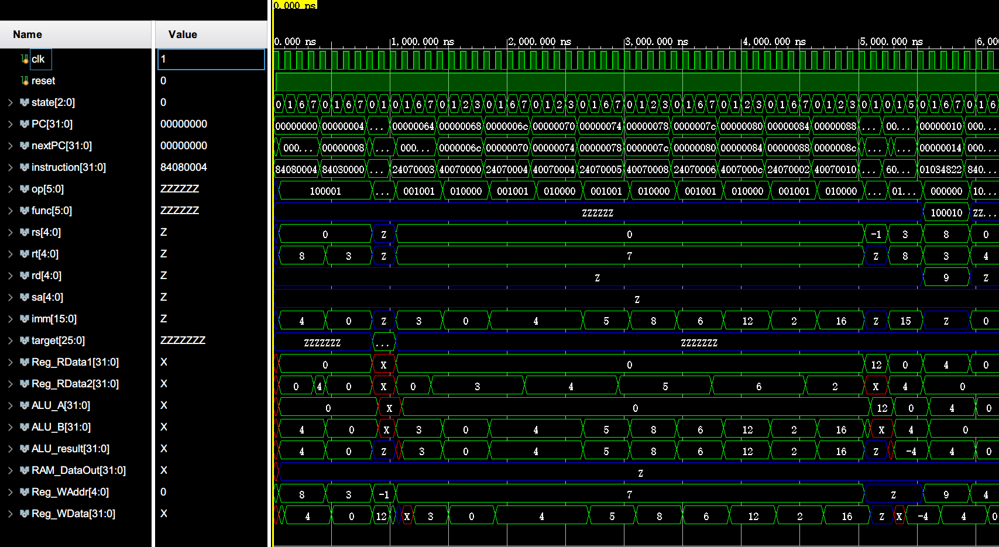The image size is (999, 547).
Task: Select the reset signal icon
Action: point(25,81)
